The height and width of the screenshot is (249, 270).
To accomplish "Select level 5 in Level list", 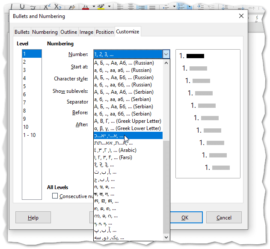I will pos(32,86).
